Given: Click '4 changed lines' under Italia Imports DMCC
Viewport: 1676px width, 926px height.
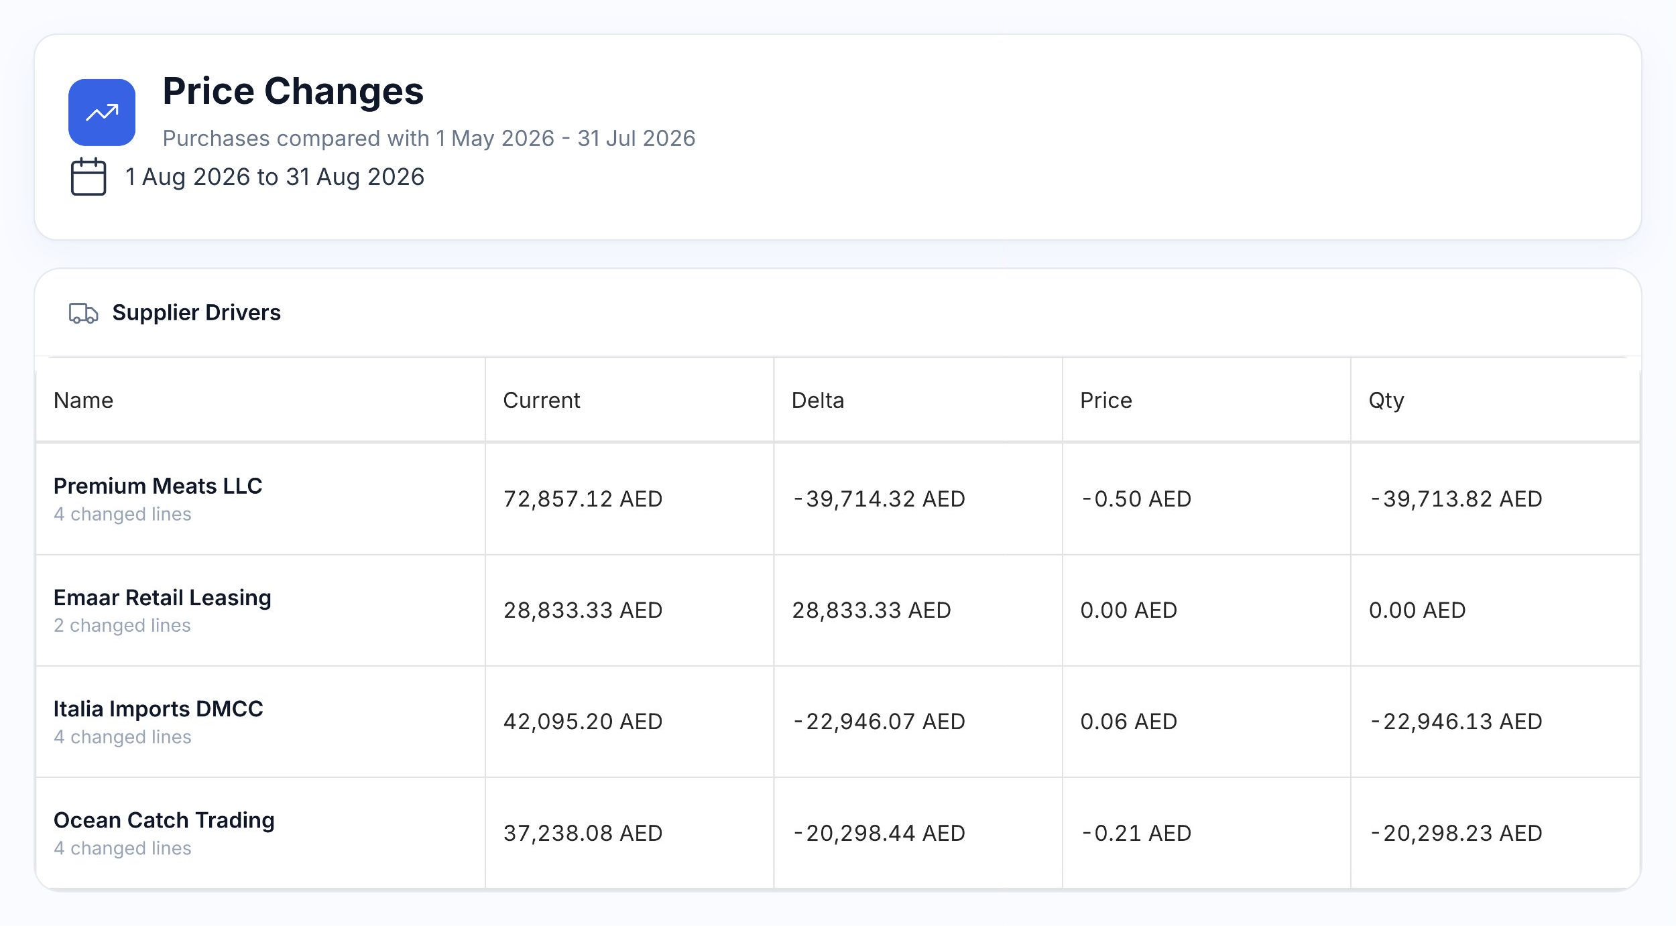Looking at the screenshot, I should click(123, 737).
